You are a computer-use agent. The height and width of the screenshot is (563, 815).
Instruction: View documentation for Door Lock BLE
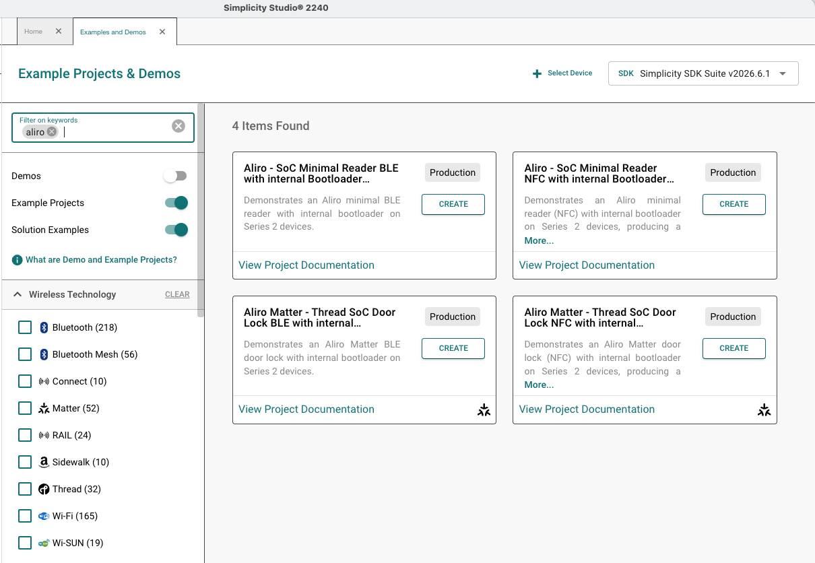pyautogui.click(x=306, y=409)
